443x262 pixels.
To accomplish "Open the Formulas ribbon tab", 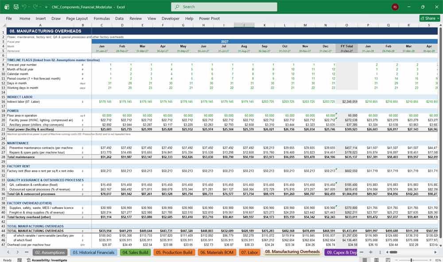I will click(x=102, y=18).
